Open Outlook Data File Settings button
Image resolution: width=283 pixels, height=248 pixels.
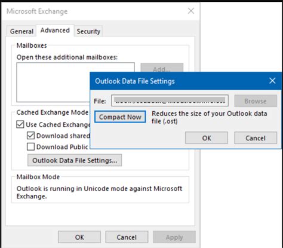click(x=75, y=160)
